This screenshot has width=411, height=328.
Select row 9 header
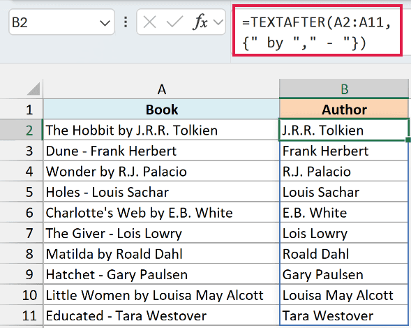point(21,274)
